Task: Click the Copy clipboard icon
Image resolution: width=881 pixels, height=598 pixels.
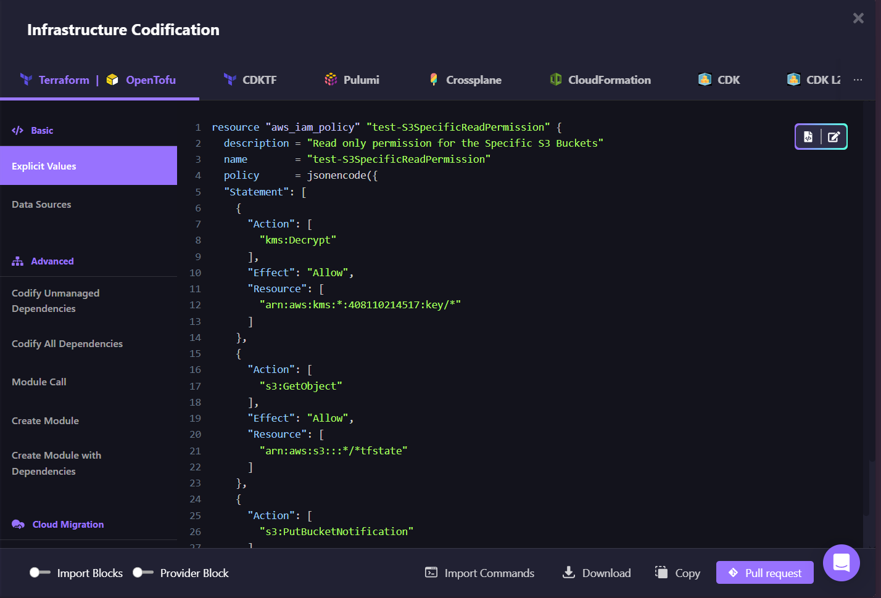Action: (661, 572)
